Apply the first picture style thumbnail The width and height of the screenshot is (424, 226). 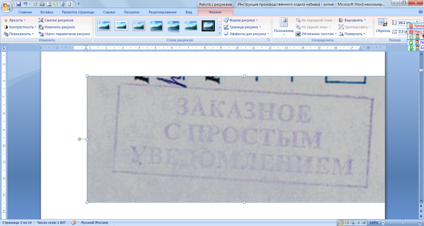(104, 26)
